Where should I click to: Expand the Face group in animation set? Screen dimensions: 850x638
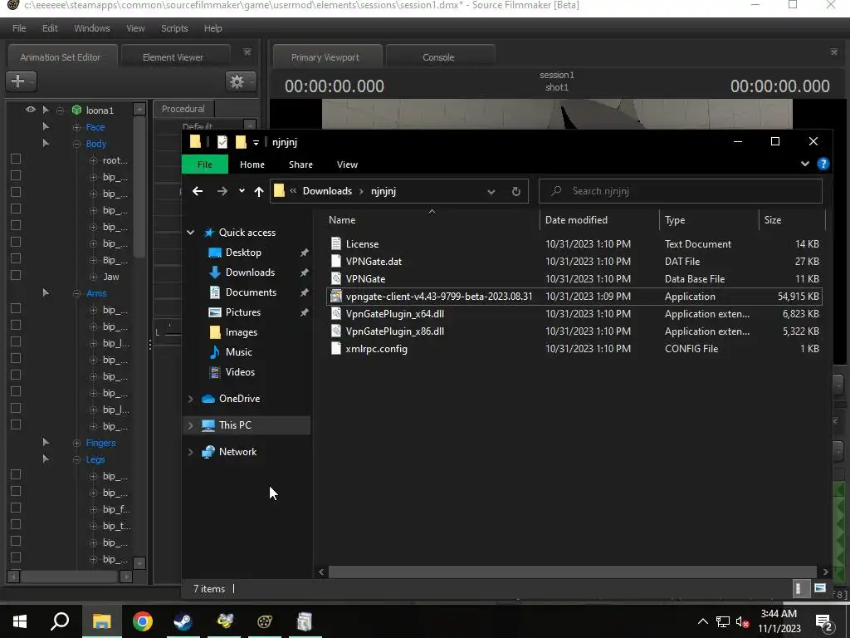(76, 127)
